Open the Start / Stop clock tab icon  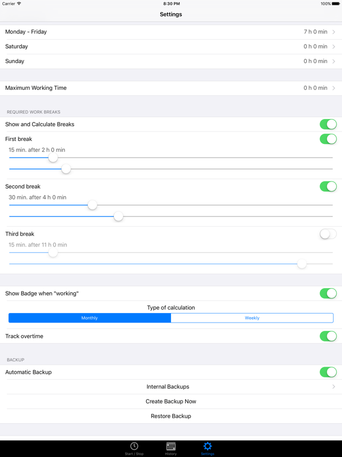point(134,446)
